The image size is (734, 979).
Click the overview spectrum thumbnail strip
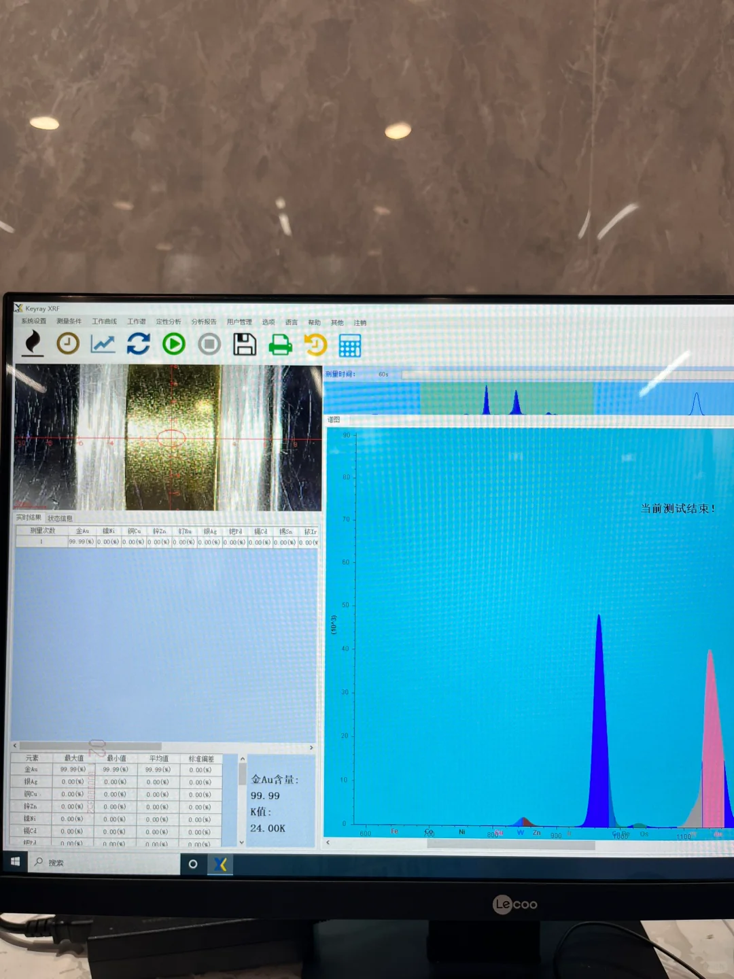[x=529, y=398]
